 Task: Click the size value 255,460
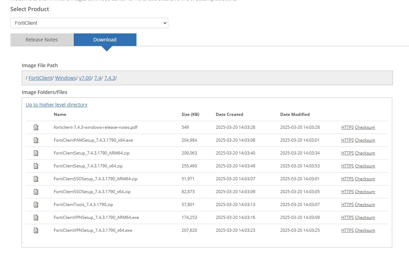[189, 166]
